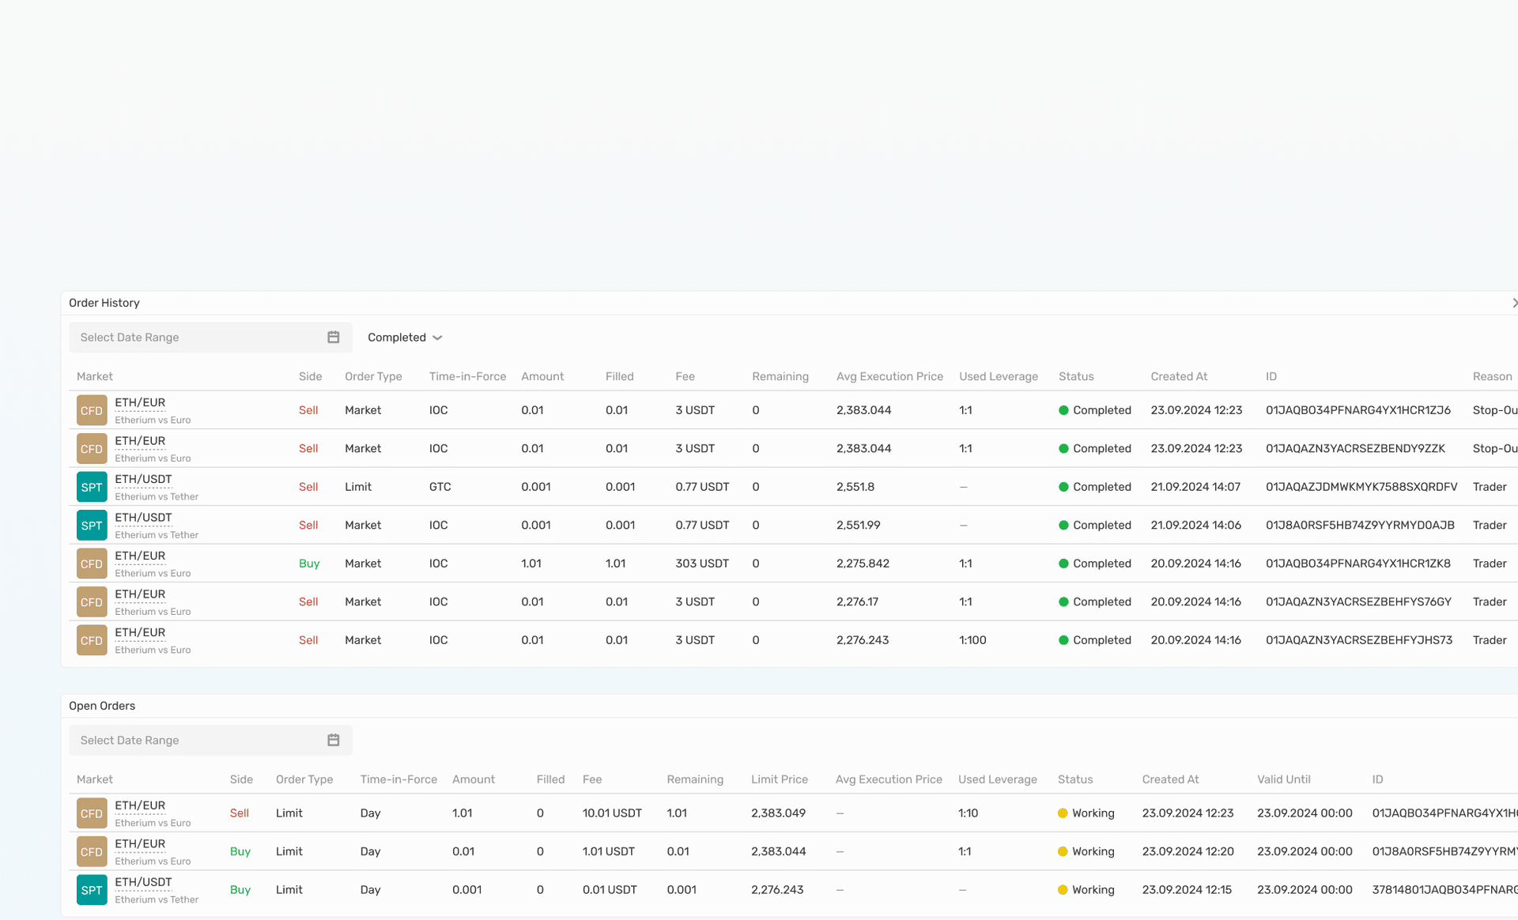
Task: Click SPT badge of open ETH/USDT order
Action: [92, 890]
